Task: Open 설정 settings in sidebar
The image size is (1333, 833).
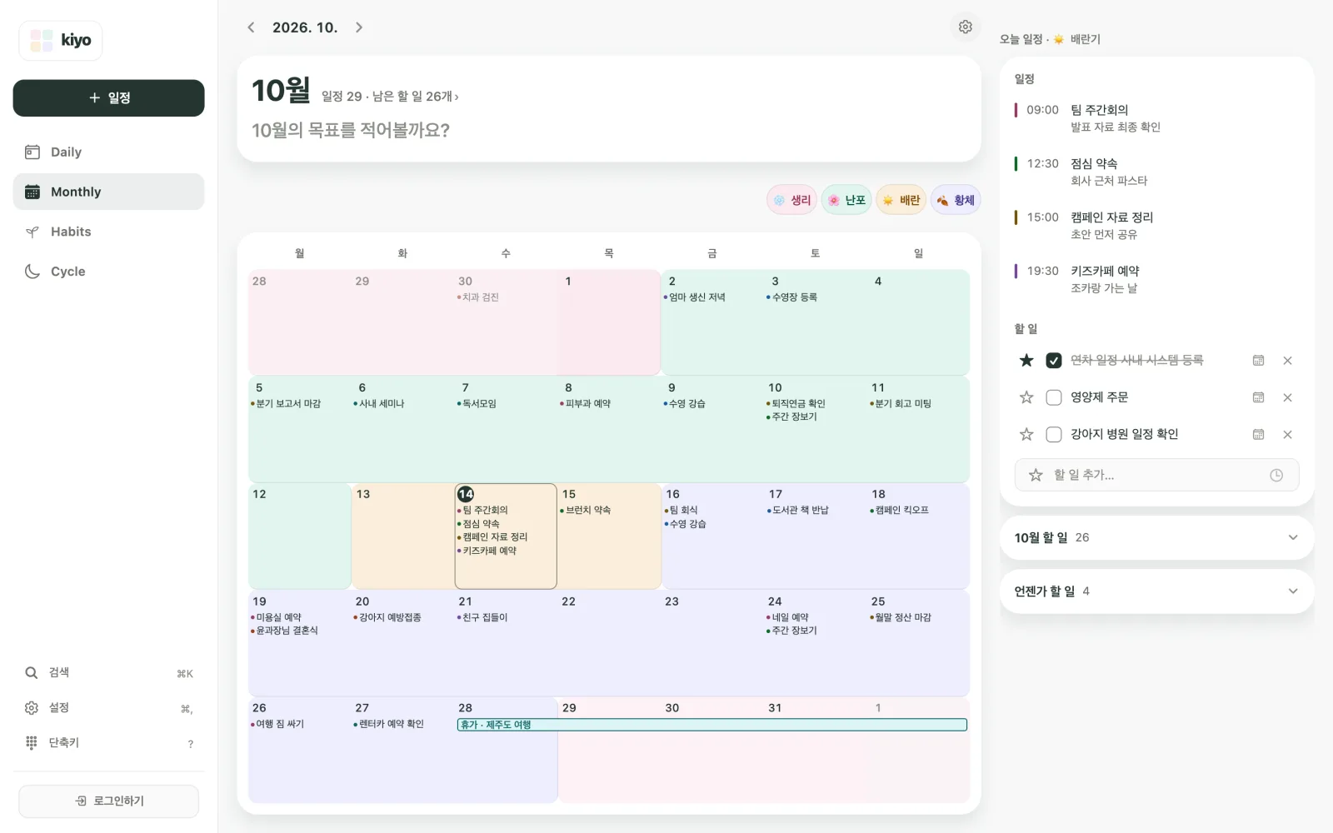Action: click(x=109, y=708)
